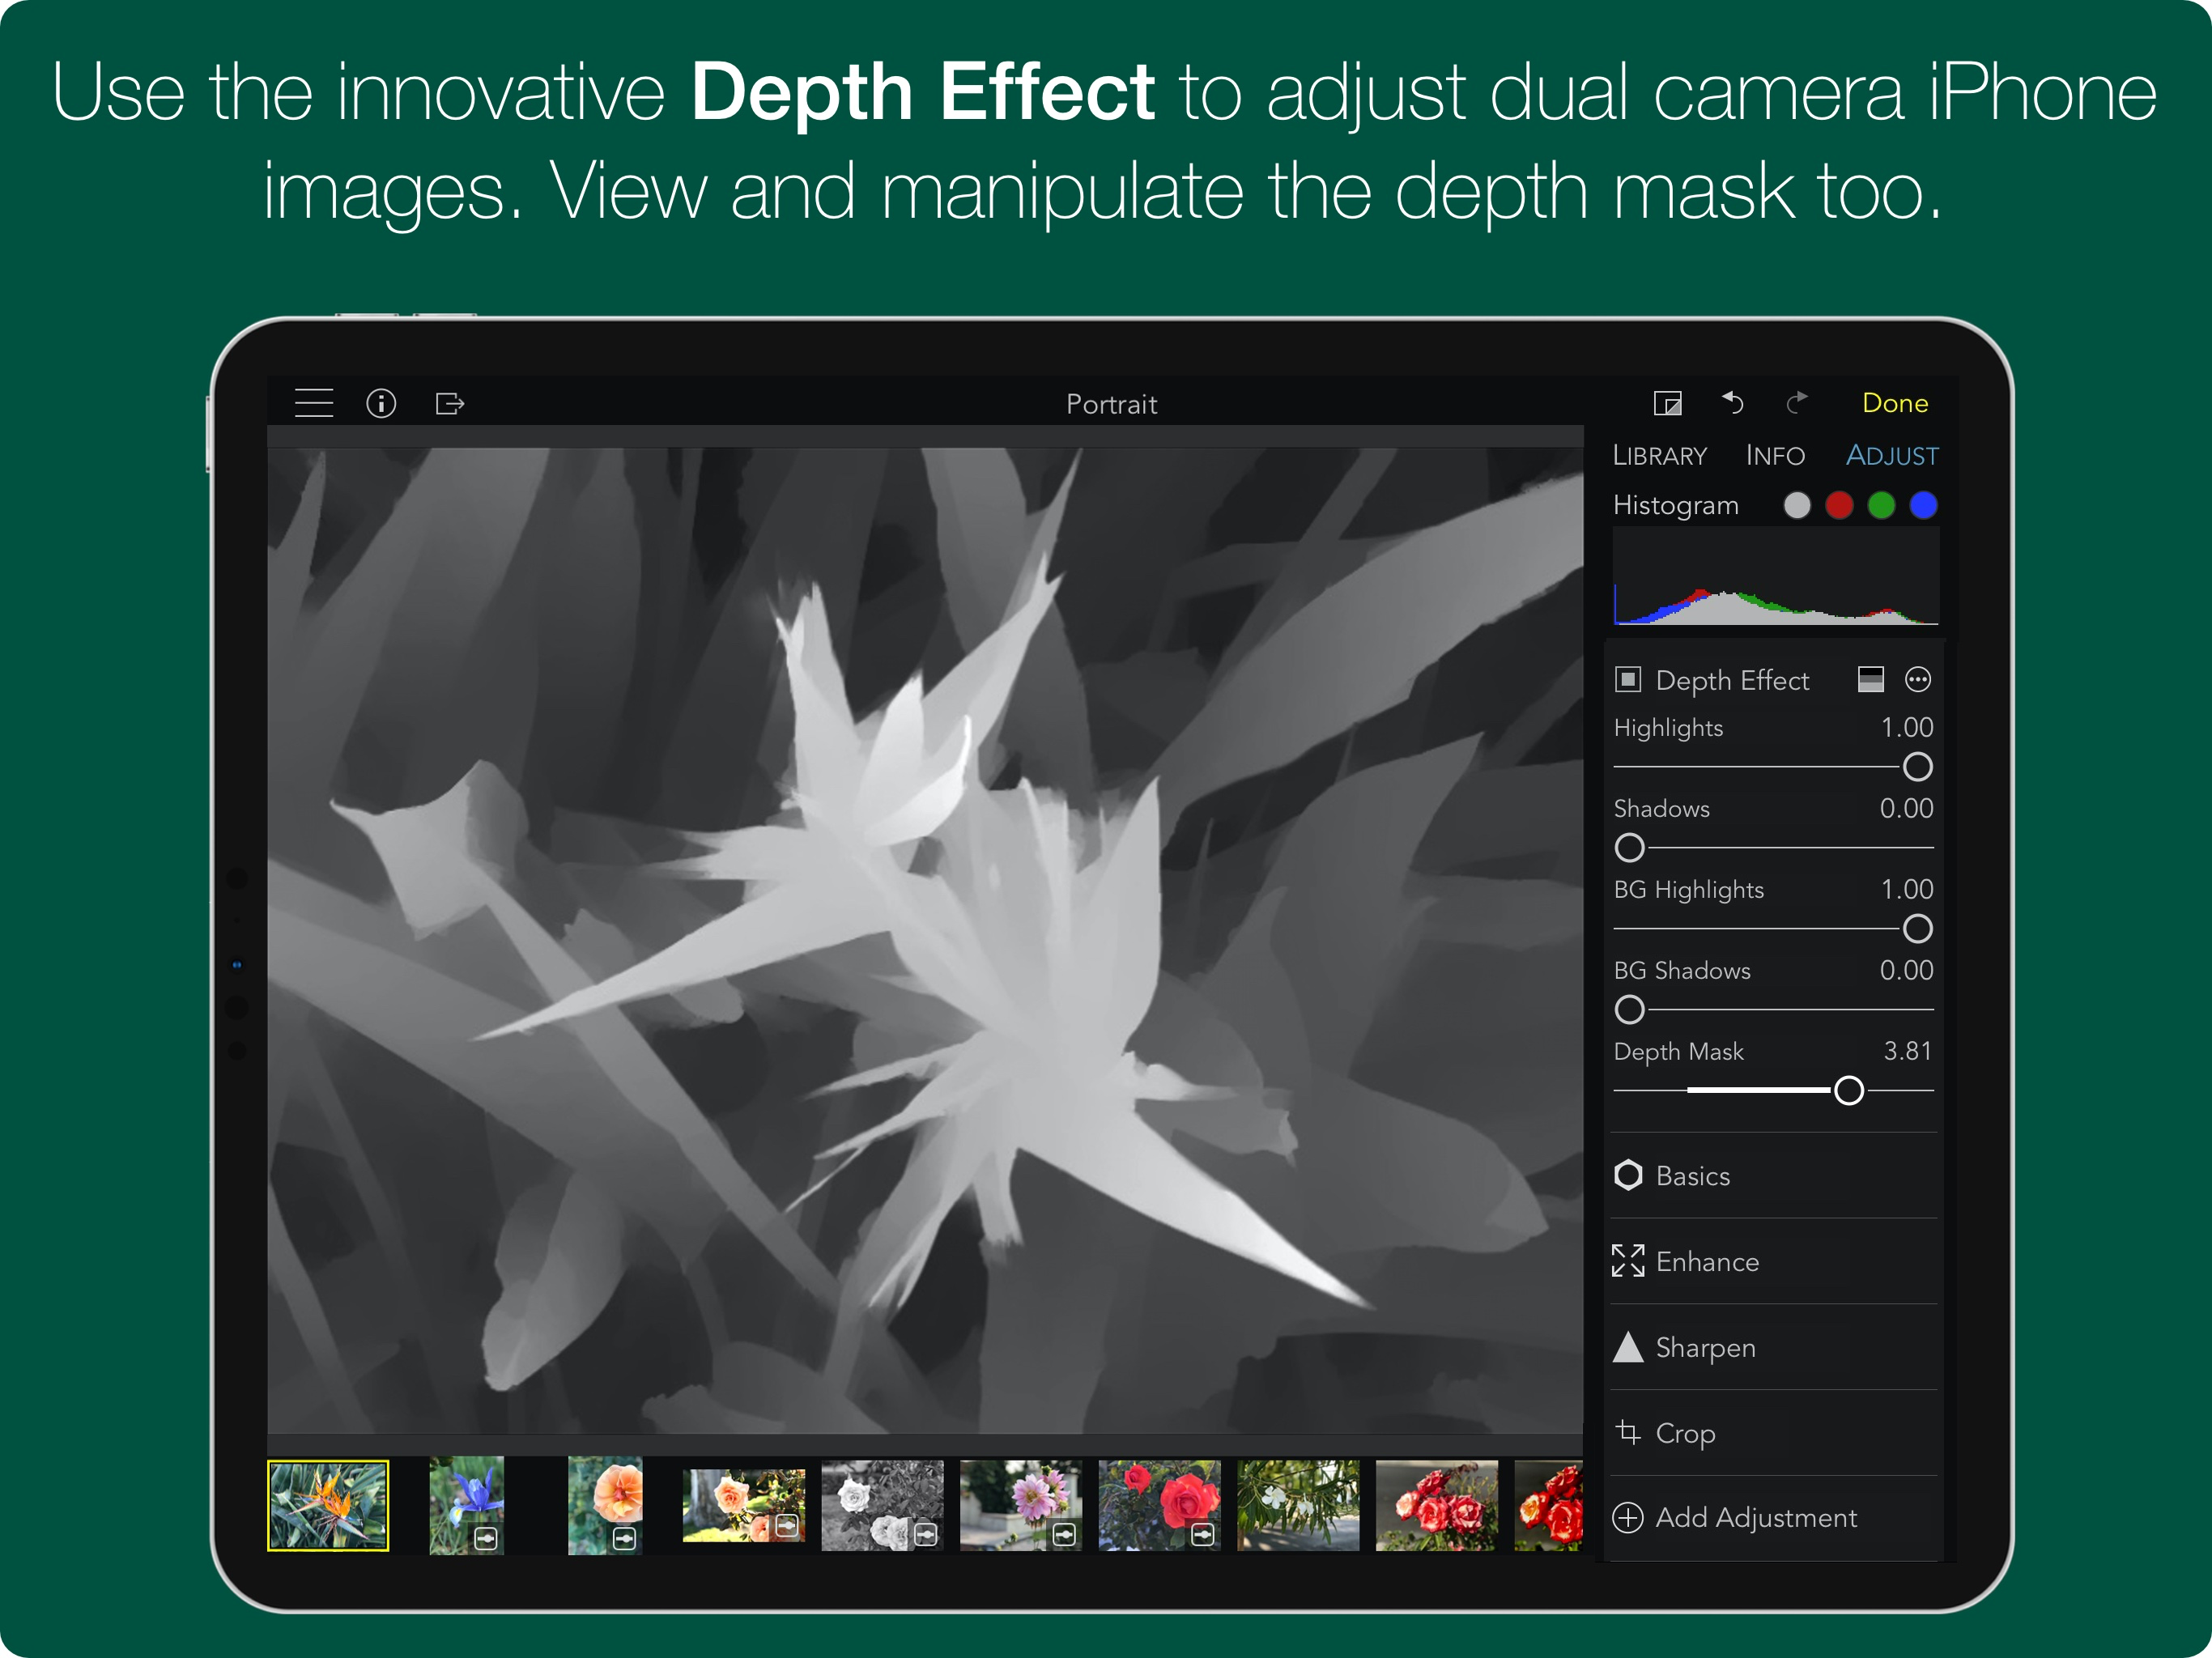Image resolution: width=2212 pixels, height=1658 pixels.
Task: Click the Depth Mask slider handle
Action: (x=1848, y=1091)
